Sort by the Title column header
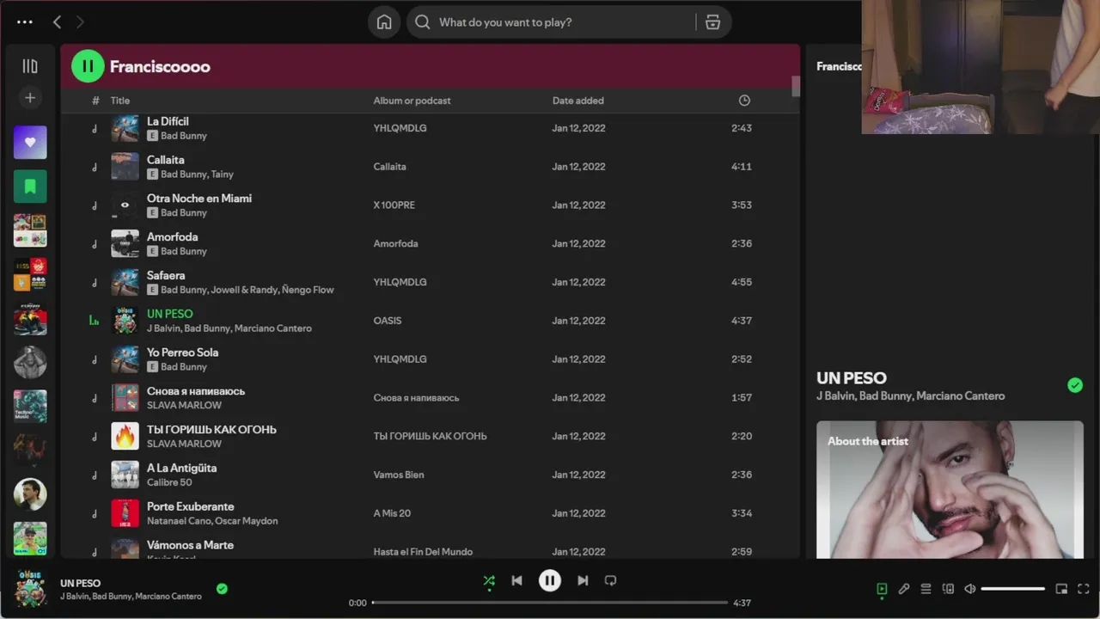The width and height of the screenshot is (1100, 619). click(119, 101)
